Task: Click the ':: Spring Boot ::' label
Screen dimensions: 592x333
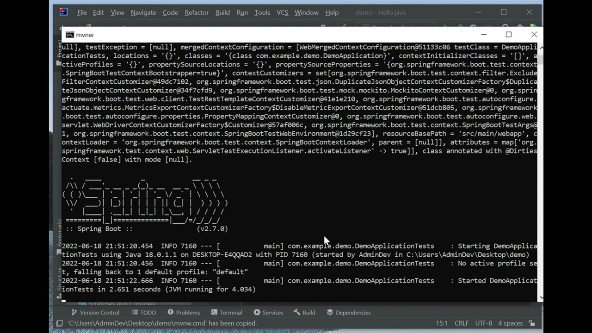Action: pos(99,228)
